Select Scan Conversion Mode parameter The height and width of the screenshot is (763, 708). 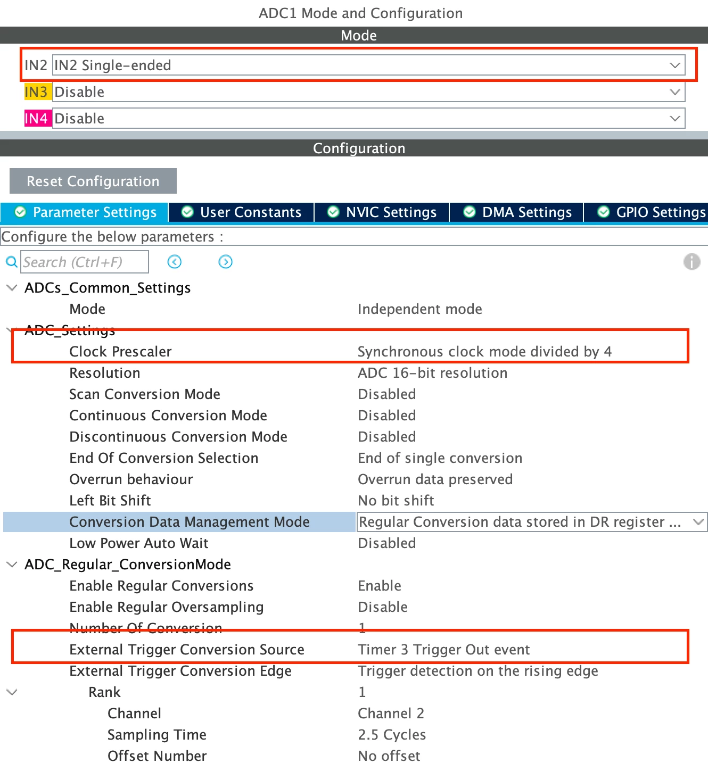[145, 394]
